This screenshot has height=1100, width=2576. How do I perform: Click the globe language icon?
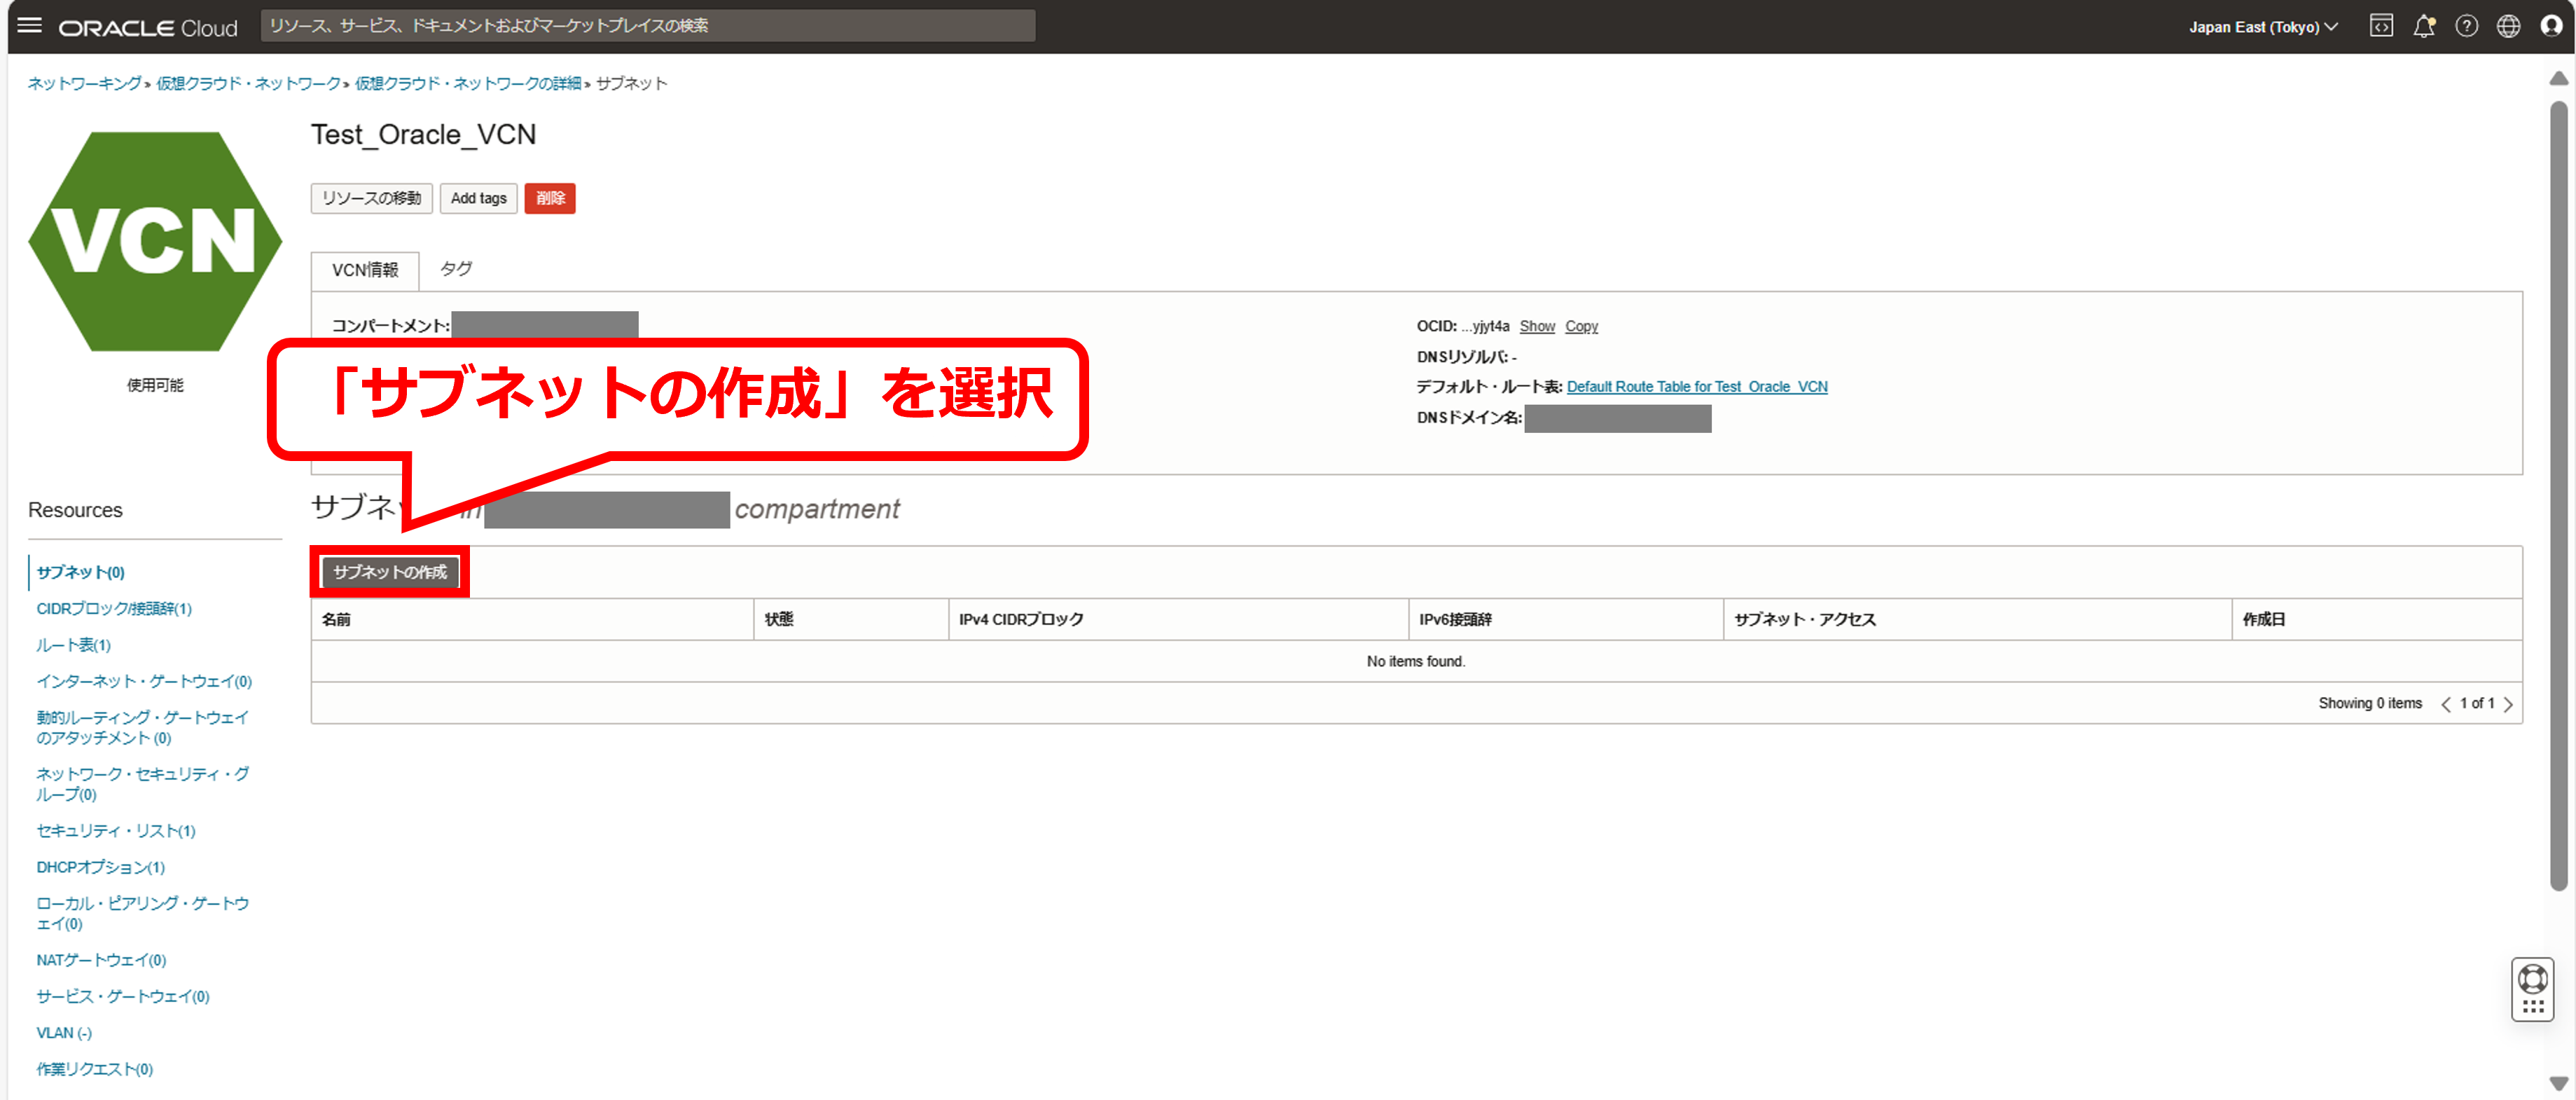click(2508, 26)
